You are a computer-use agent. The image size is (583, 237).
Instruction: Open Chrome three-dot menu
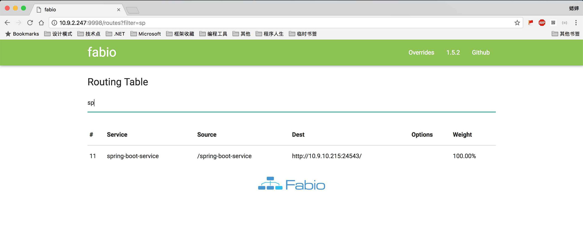pos(576,23)
